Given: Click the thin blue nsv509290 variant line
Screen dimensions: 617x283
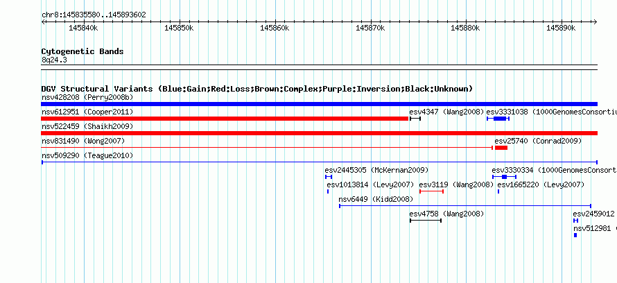Looking at the screenshot, I should (x=320, y=162).
